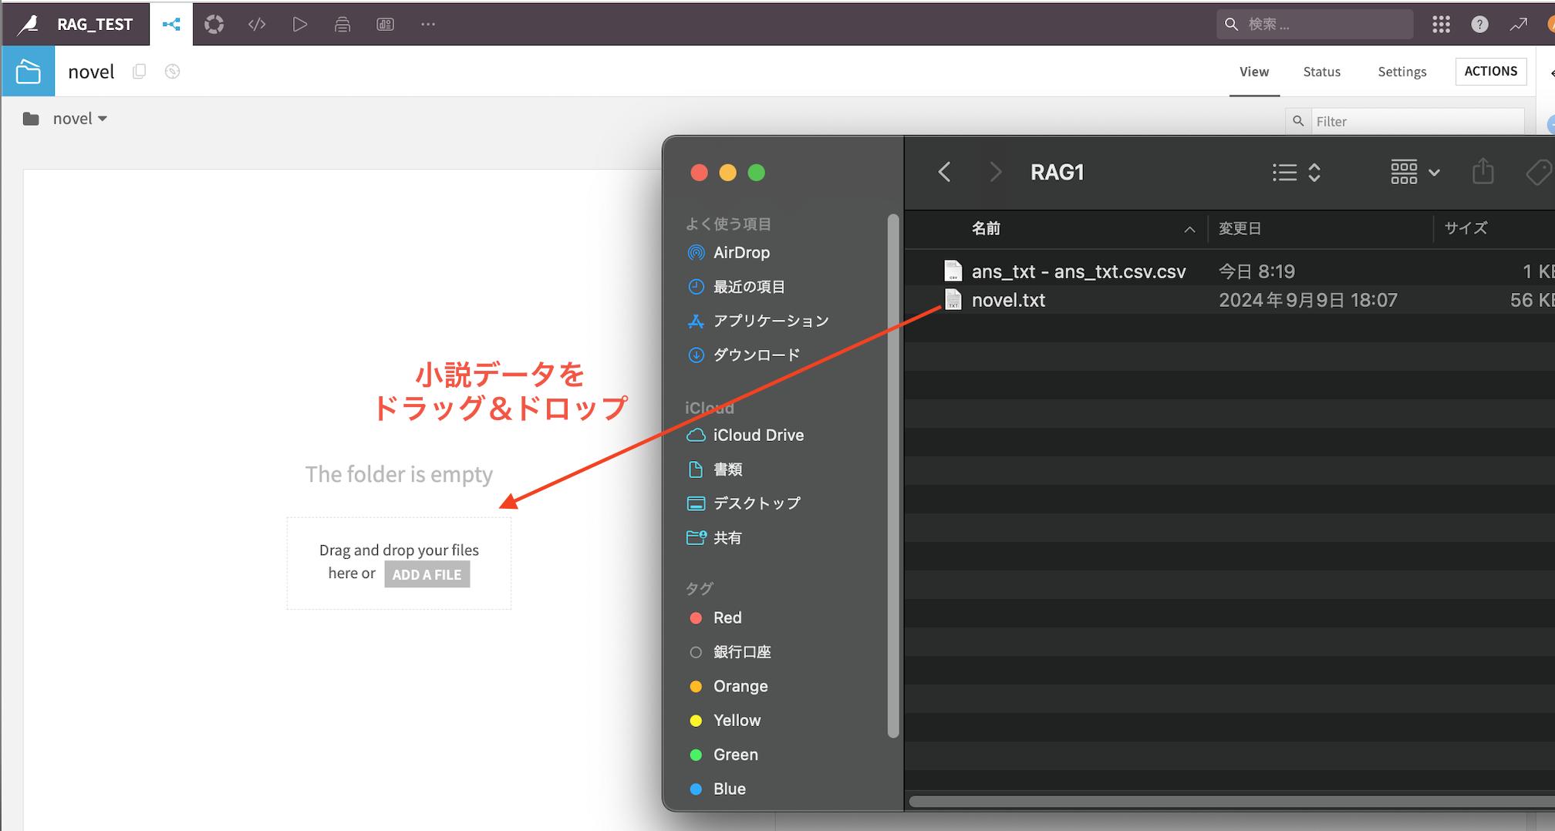Click the copy icon next to novel title
Image resolution: width=1555 pixels, height=831 pixels.
tap(140, 72)
